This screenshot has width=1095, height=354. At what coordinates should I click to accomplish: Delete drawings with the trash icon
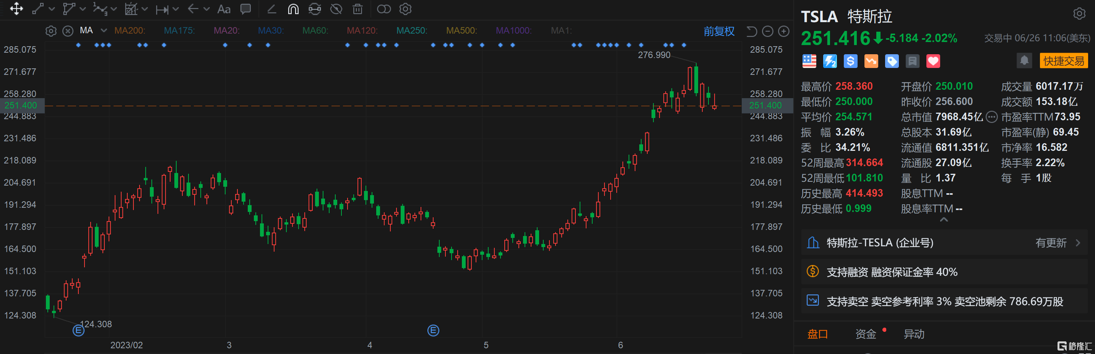click(358, 9)
